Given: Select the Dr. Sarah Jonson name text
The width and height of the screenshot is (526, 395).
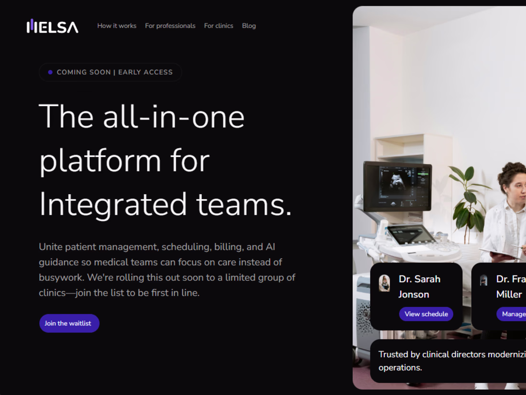Looking at the screenshot, I should coord(419,286).
